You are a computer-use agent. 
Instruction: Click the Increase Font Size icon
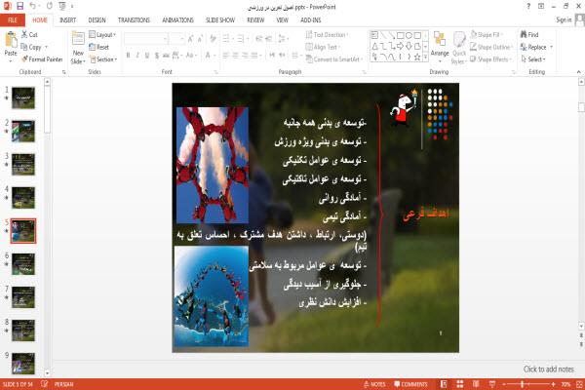click(191, 38)
